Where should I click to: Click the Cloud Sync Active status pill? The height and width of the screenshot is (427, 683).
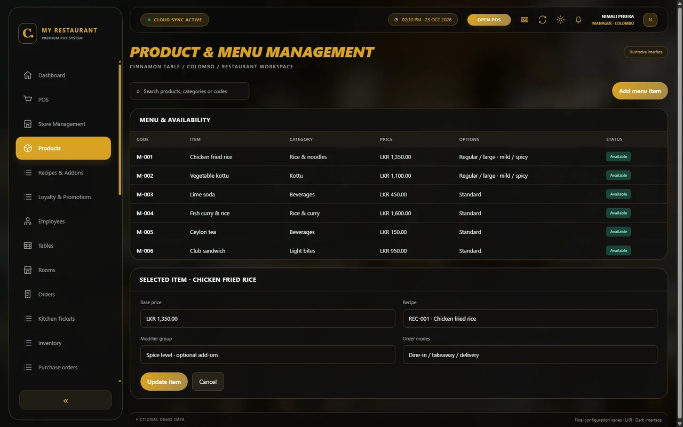[174, 20]
